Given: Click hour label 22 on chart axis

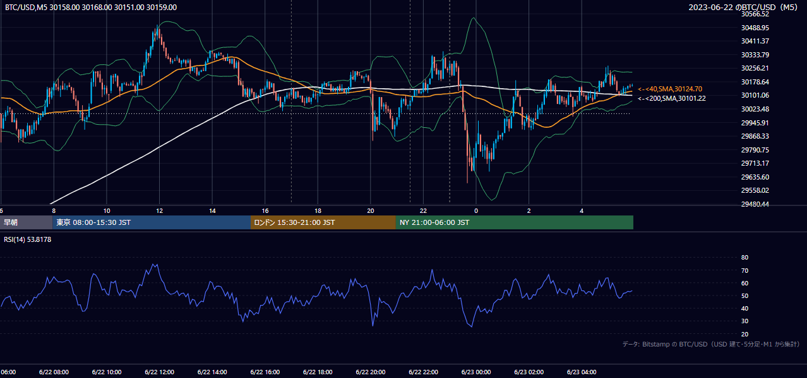Looking at the screenshot, I should 424,211.
